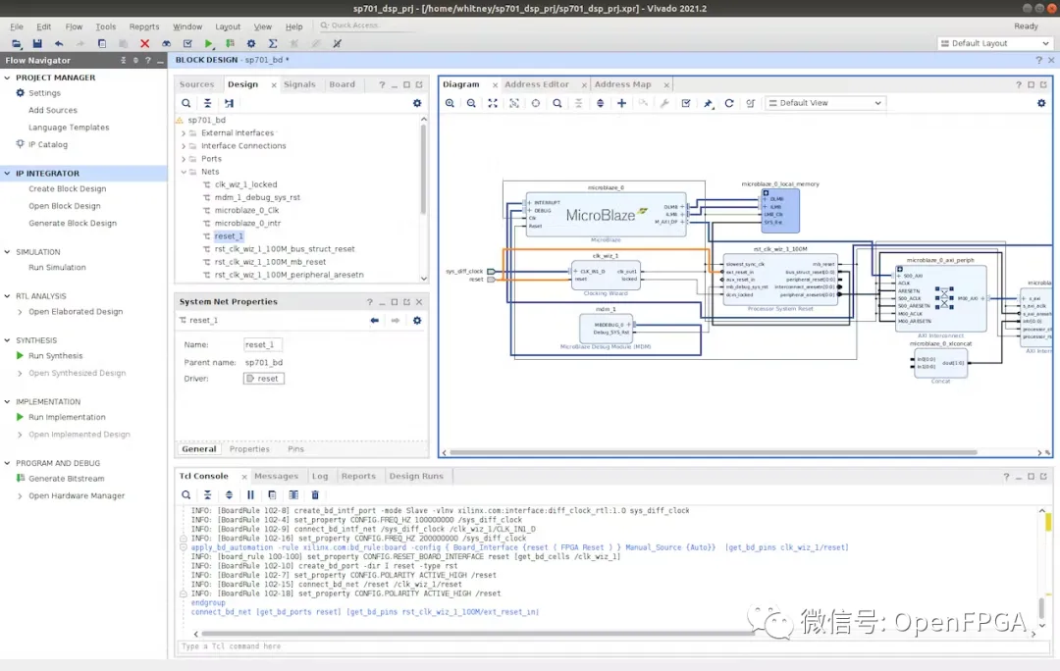
Task: Open the Reports menu
Action: 144,26
